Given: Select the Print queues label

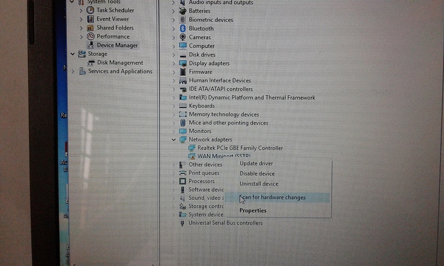Looking at the screenshot, I should click(204, 173).
